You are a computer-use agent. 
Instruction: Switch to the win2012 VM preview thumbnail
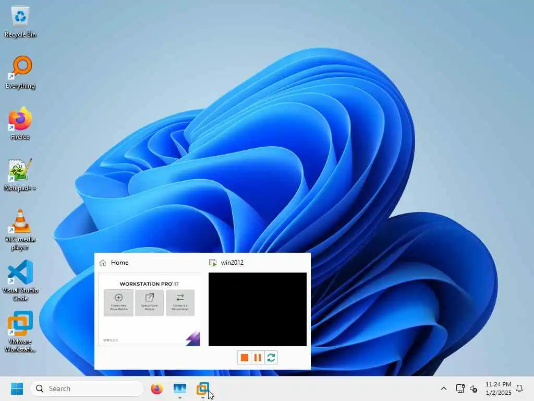tap(258, 309)
